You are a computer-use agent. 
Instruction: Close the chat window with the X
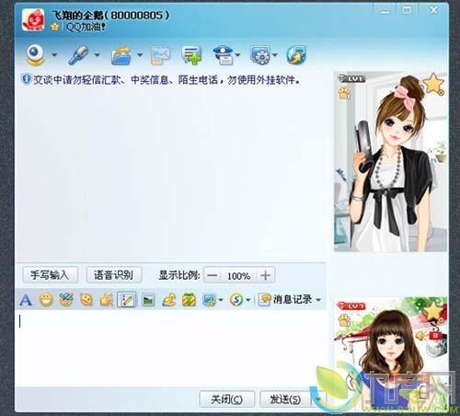pyautogui.click(x=433, y=10)
